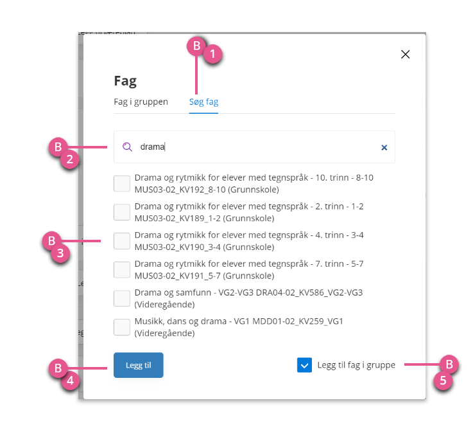The image size is (473, 421).
Task: Clear the search with the blue x icon
Action: click(384, 147)
